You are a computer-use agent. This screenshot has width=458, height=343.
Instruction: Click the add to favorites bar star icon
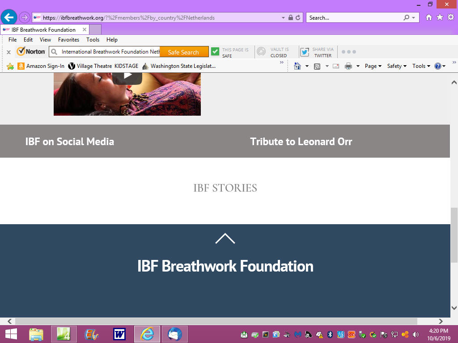pyautogui.click(x=10, y=66)
